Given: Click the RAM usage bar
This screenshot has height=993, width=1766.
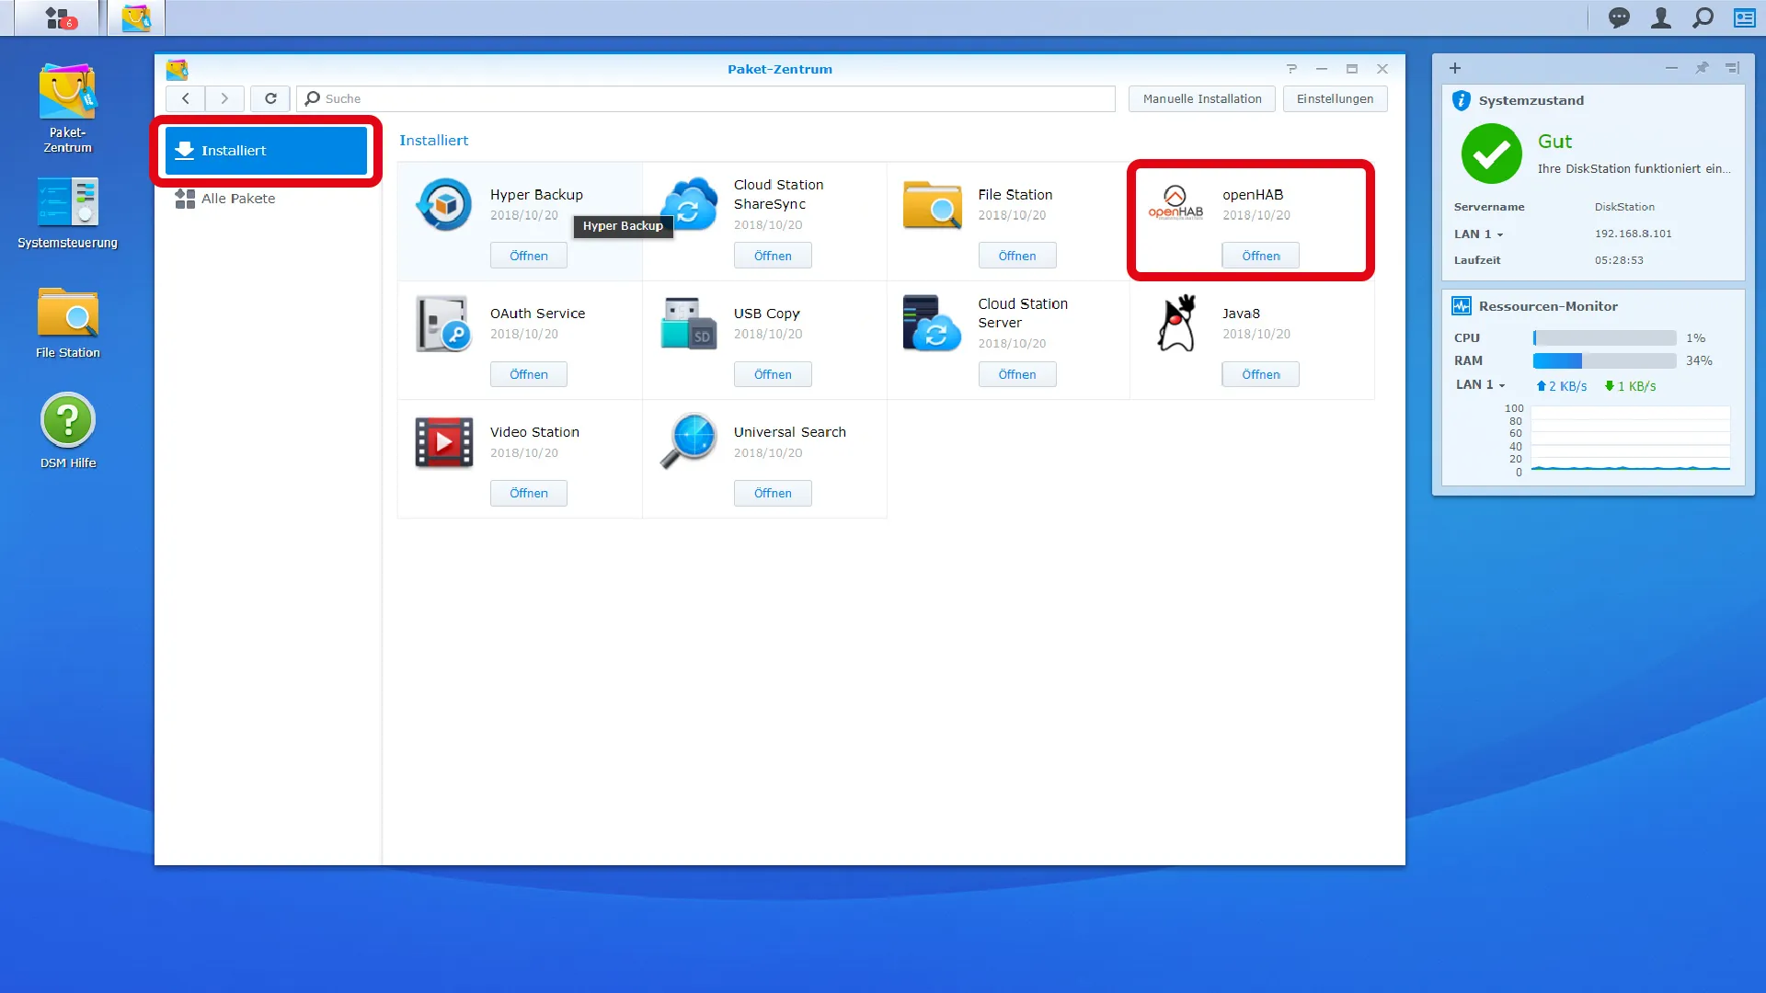Looking at the screenshot, I should pyautogui.click(x=1604, y=361).
